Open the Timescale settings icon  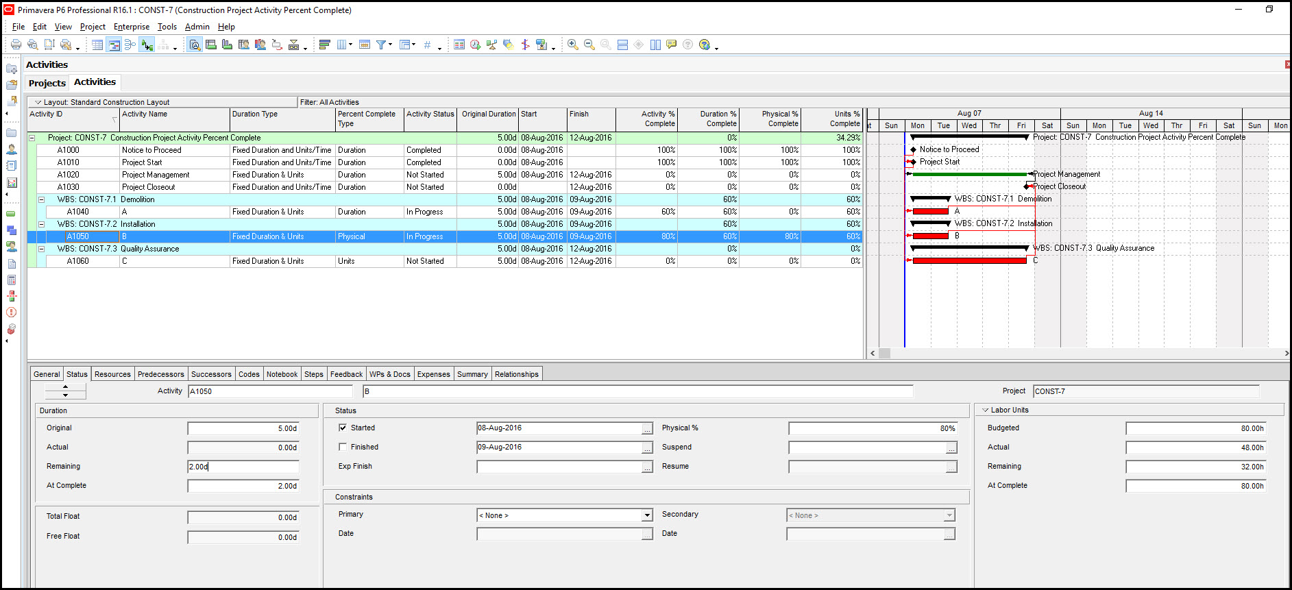tap(365, 45)
